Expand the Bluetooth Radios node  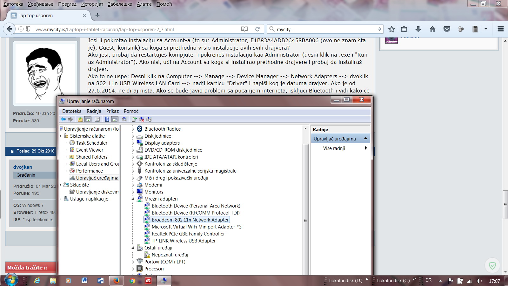coord(133,129)
